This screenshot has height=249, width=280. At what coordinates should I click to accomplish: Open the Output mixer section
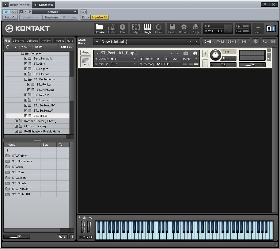point(136,29)
